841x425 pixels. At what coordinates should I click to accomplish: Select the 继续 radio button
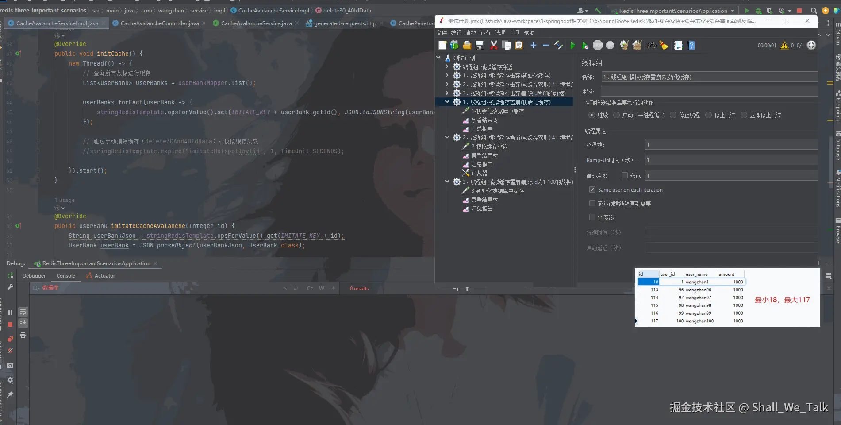click(591, 115)
